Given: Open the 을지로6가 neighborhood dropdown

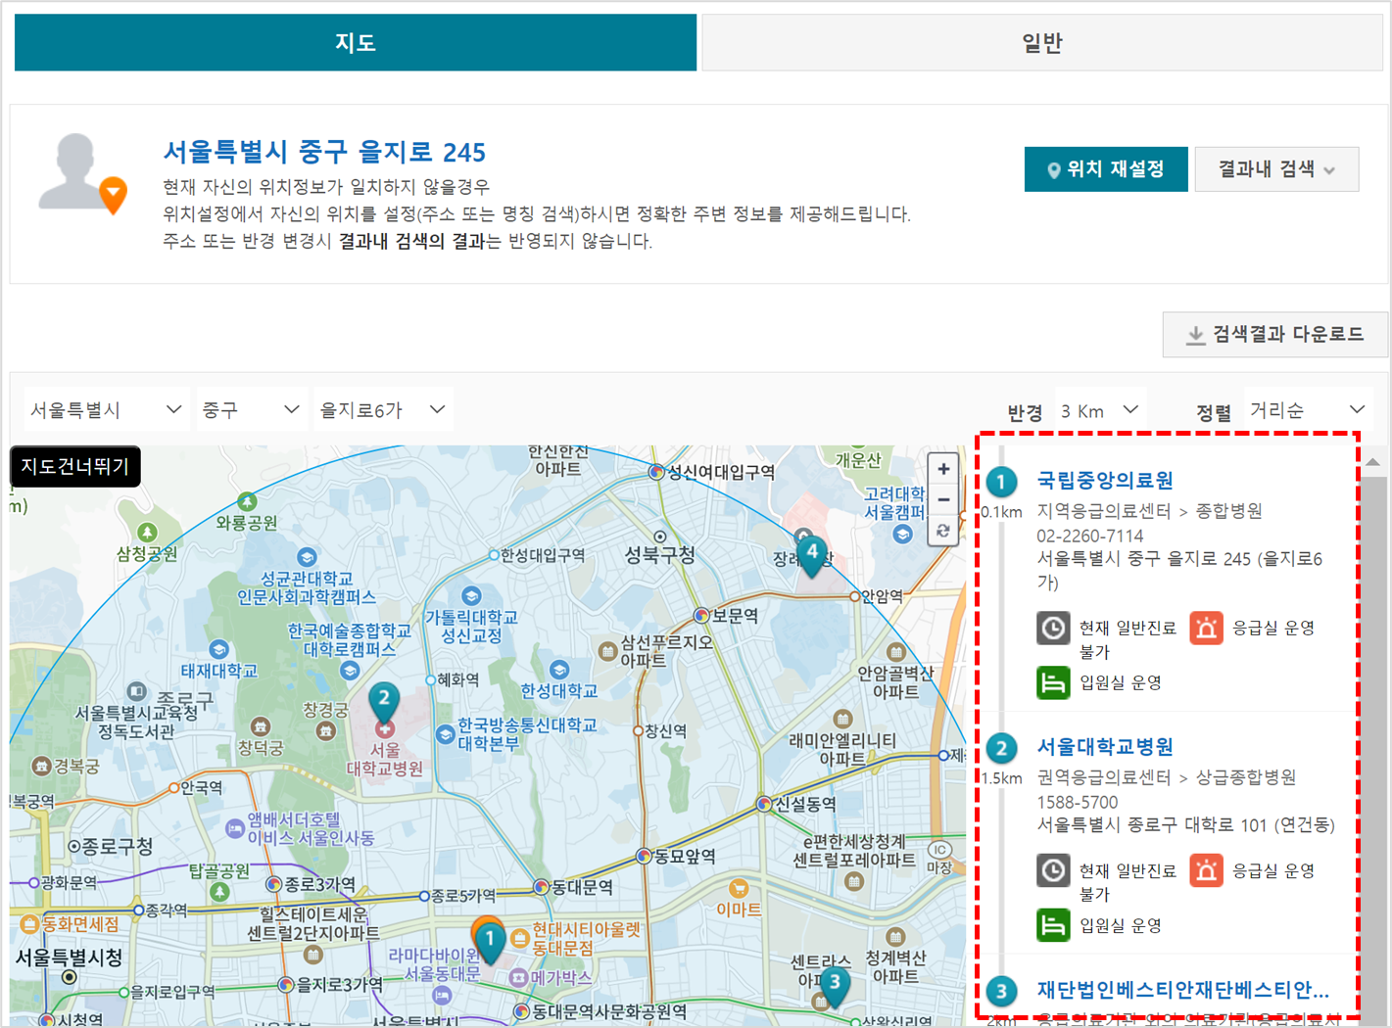Looking at the screenshot, I should pos(382,410).
